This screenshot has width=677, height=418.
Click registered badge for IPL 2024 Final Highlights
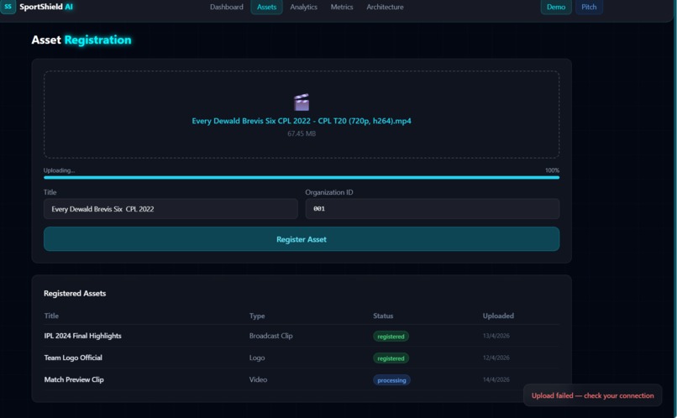[391, 337]
